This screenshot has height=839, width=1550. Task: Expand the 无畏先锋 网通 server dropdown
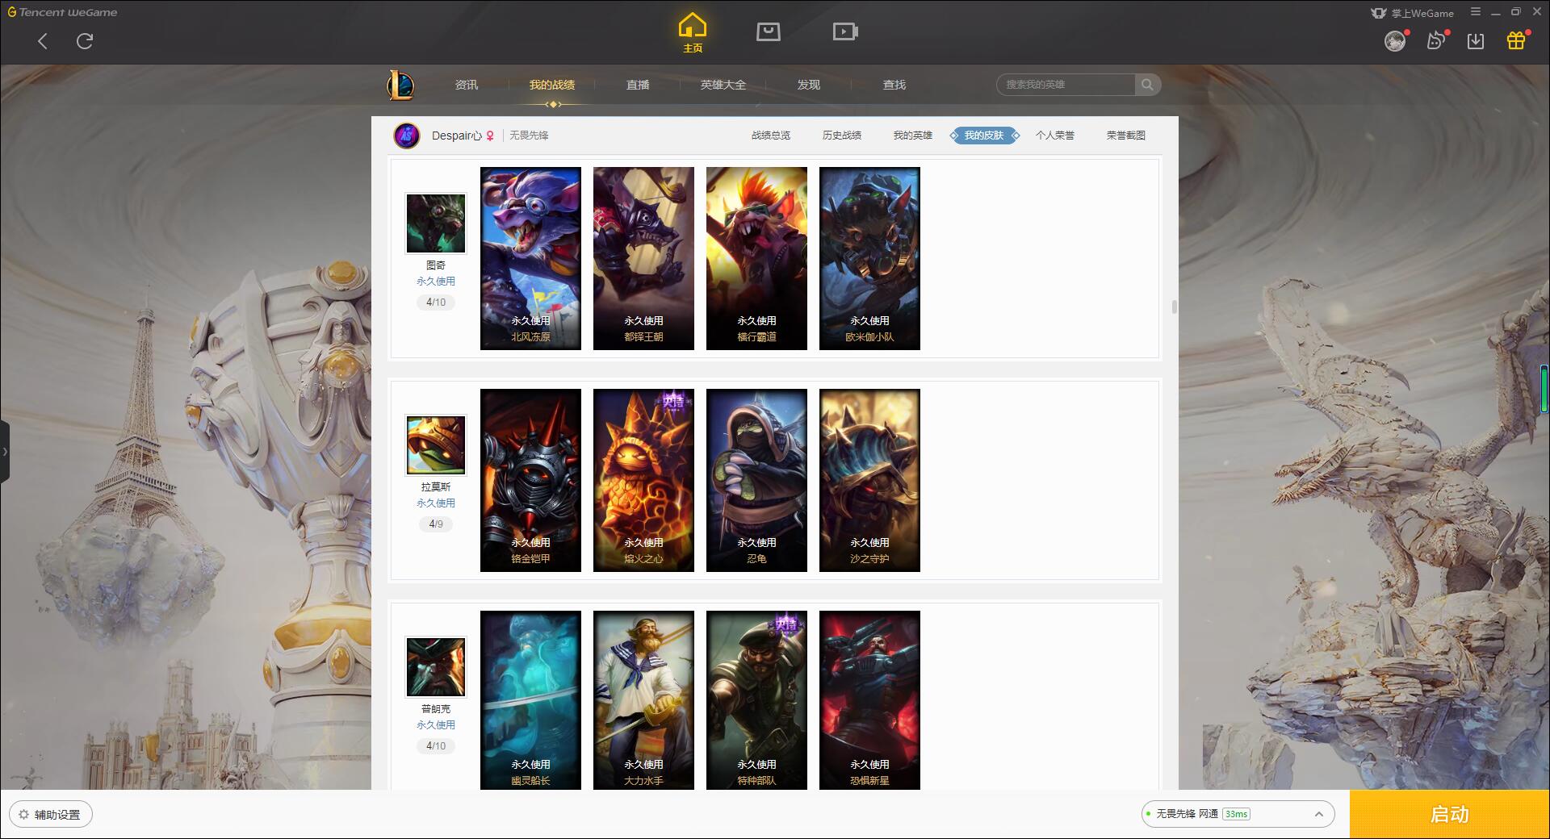tap(1238, 814)
